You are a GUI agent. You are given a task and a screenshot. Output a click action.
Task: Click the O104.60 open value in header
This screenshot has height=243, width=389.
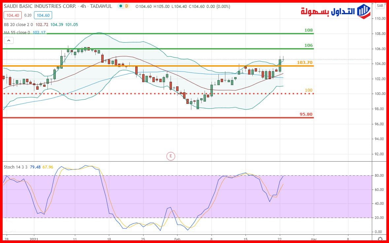(x=144, y=7)
